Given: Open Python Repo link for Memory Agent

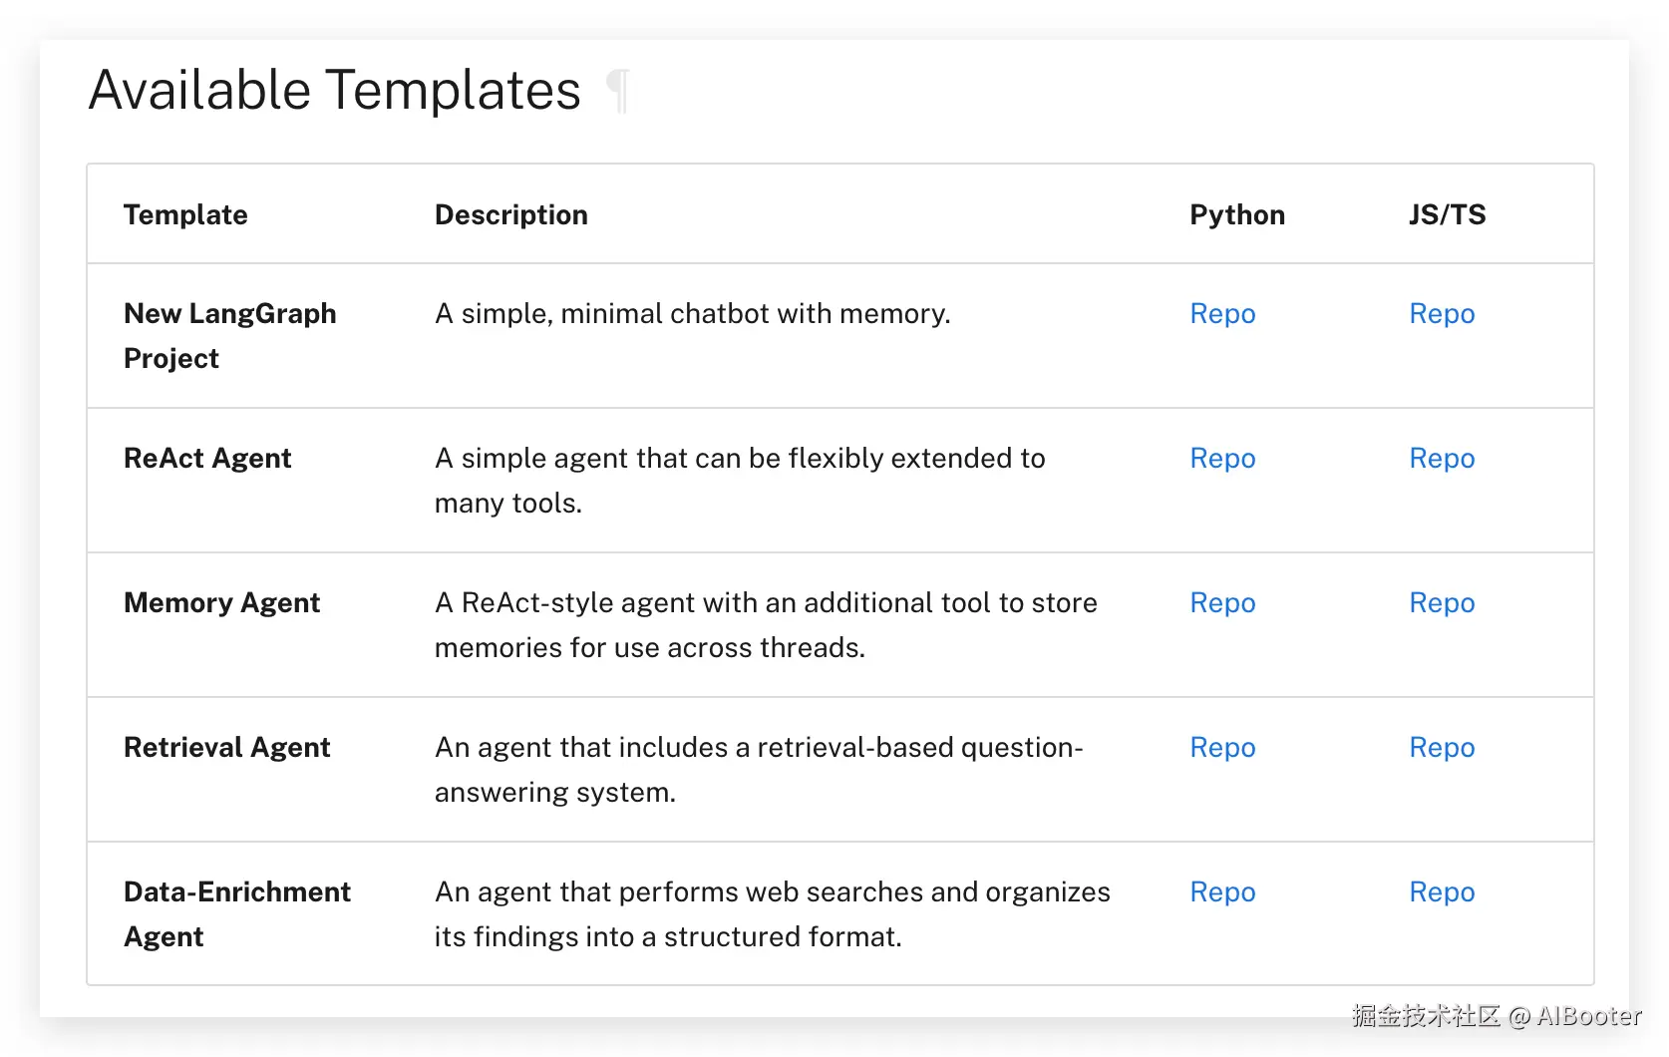Looking at the screenshot, I should pos(1222,603).
